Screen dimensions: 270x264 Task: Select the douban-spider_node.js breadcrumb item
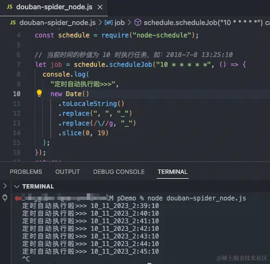(x=57, y=23)
